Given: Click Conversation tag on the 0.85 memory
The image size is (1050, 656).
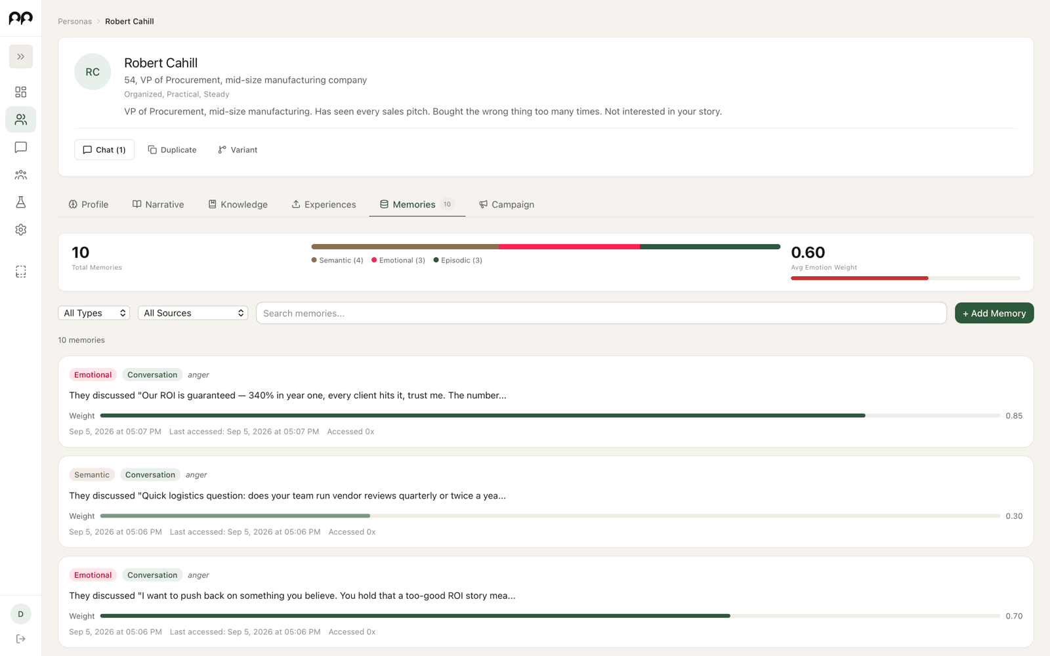Looking at the screenshot, I should pos(152,375).
